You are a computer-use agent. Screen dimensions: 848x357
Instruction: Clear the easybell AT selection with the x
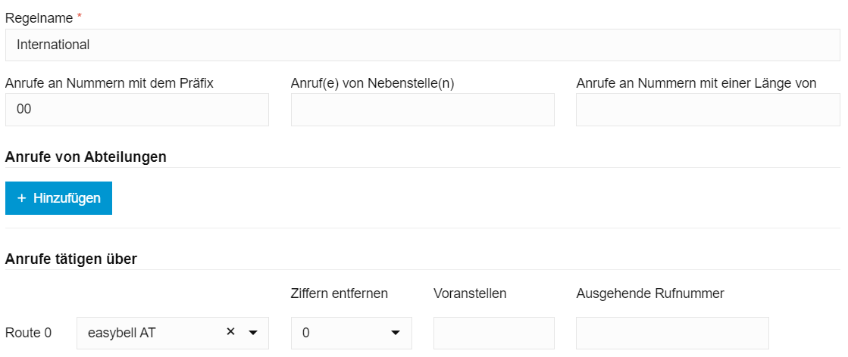pos(231,332)
